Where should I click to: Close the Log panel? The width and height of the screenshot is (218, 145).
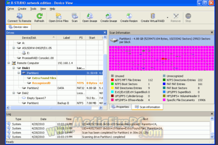[212, 114]
